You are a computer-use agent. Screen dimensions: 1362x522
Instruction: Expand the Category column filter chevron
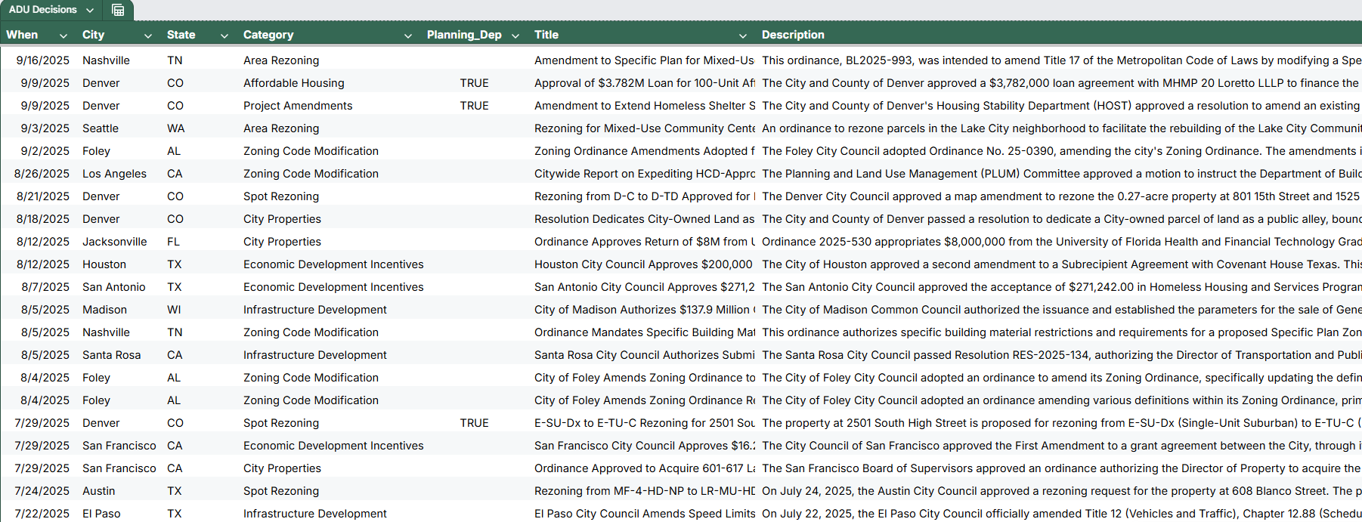408,36
